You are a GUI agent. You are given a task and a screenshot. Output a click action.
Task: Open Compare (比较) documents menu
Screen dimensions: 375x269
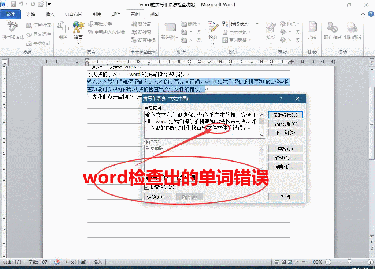[312, 32]
